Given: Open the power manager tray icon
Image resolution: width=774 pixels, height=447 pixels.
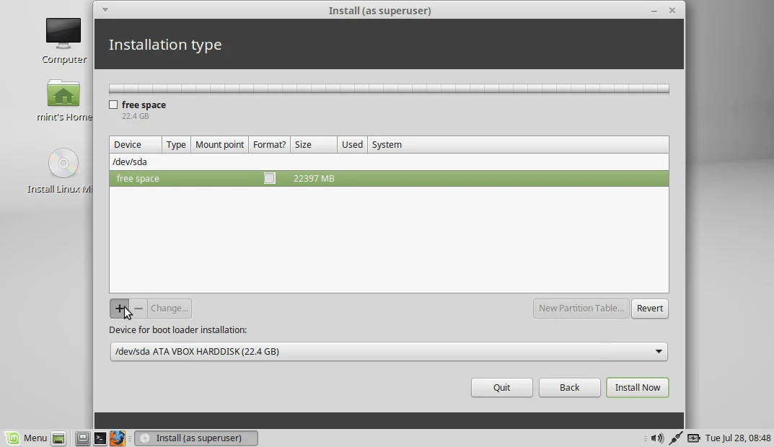Looking at the screenshot, I should point(693,438).
